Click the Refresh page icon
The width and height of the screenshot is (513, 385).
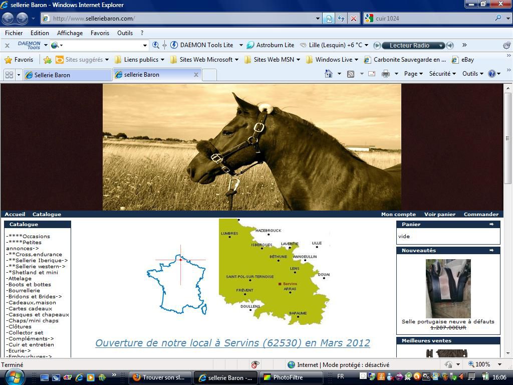(341, 19)
